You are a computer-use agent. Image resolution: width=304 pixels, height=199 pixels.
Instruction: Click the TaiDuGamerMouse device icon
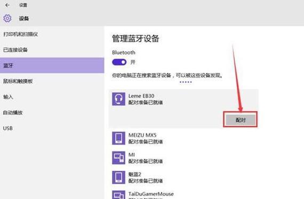(118, 195)
